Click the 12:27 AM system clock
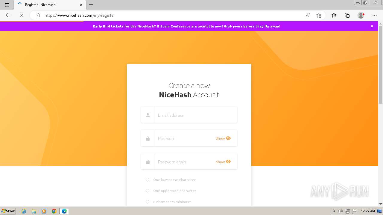383x215 pixels. click(x=368, y=211)
